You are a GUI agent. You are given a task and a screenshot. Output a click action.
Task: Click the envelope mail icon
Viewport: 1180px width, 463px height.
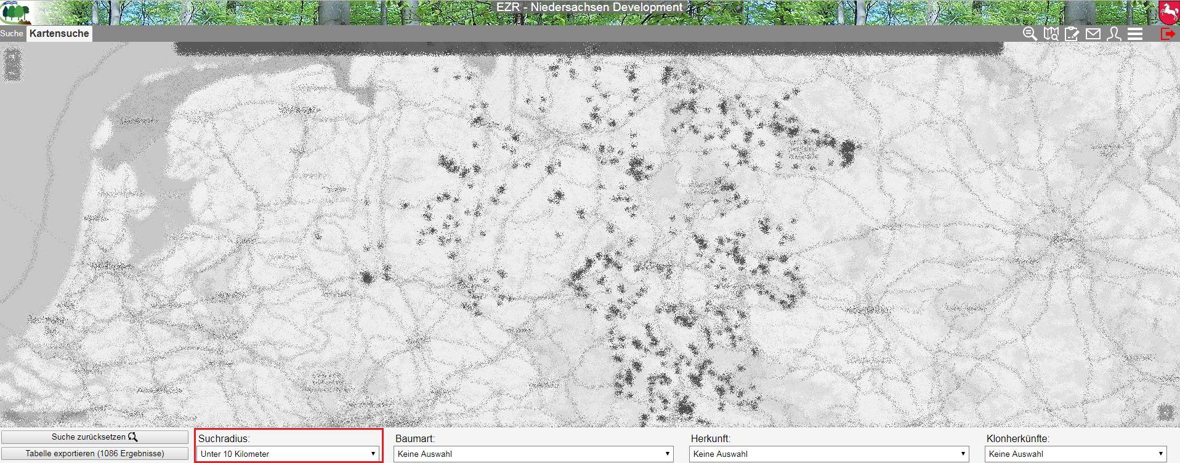1093,34
